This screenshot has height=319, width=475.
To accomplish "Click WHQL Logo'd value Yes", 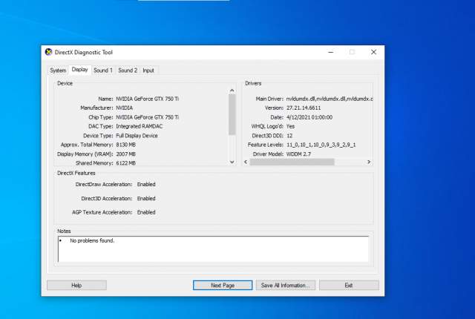I will (290, 126).
